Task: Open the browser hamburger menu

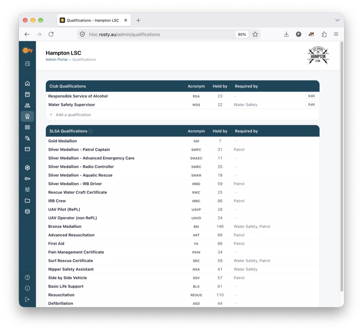Action: [x=336, y=34]
